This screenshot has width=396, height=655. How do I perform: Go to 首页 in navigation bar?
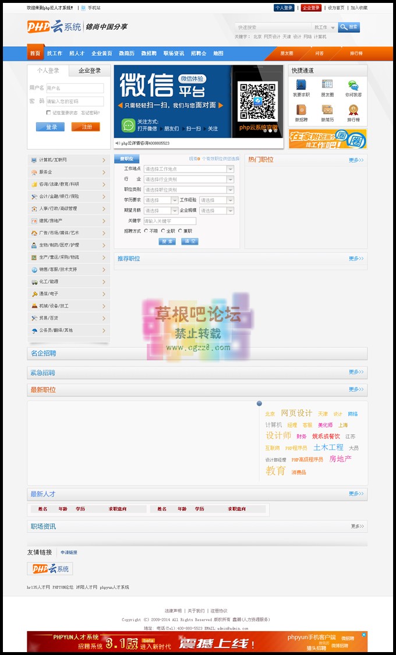[x=35, y=53]
